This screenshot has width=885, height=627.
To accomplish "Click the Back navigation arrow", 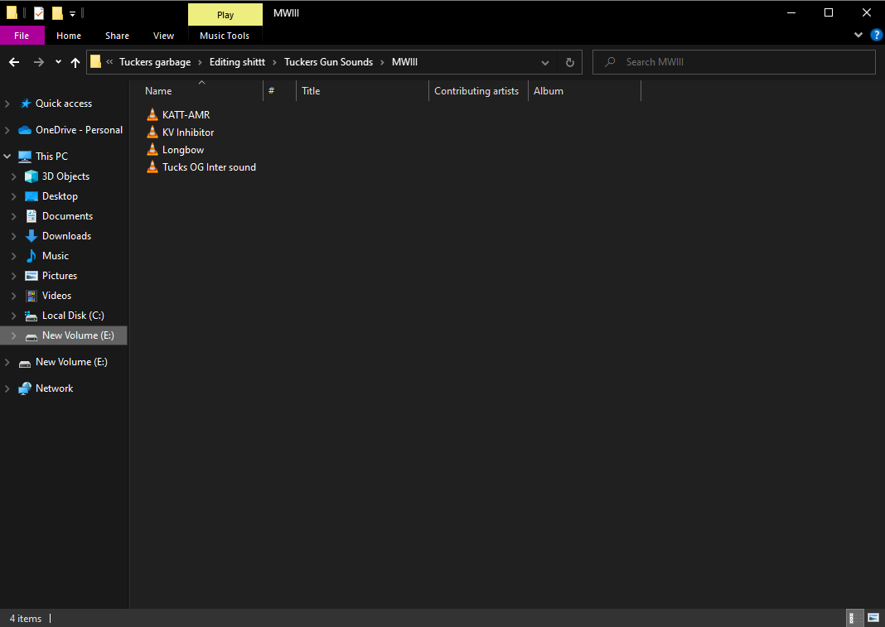I will point(14,62).
